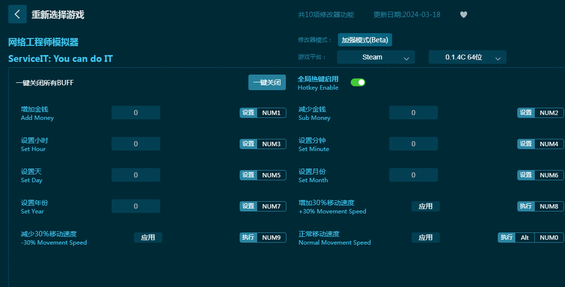
Task: Click 设置 button for Set Minute
Action: click(526, 144)
